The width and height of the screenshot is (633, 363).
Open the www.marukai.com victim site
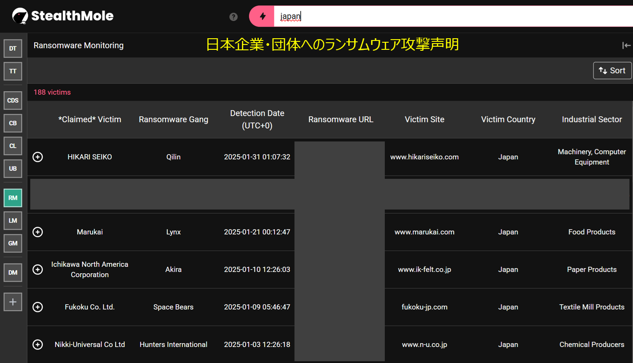(x=424, y=232)
